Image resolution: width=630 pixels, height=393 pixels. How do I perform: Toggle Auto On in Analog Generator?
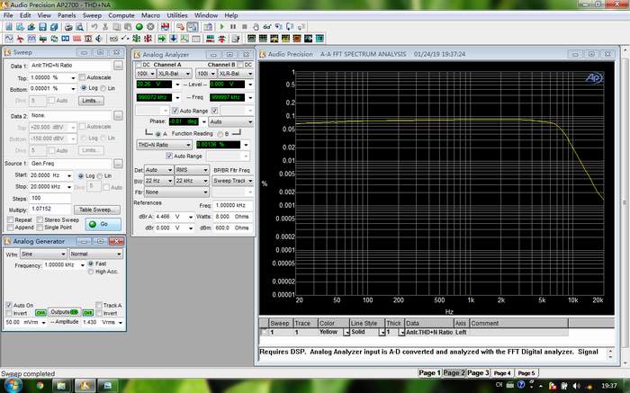point(9,305)
